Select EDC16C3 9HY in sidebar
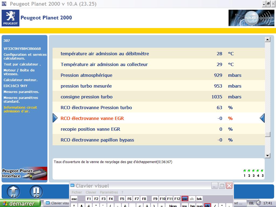276x207 pixels. click(15, 86)
